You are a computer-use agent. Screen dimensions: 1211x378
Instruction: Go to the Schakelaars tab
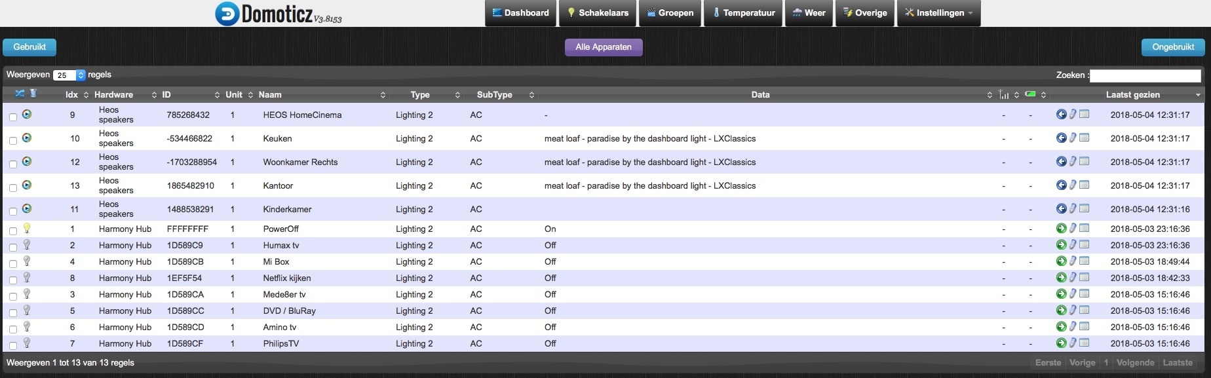point(598,13)
